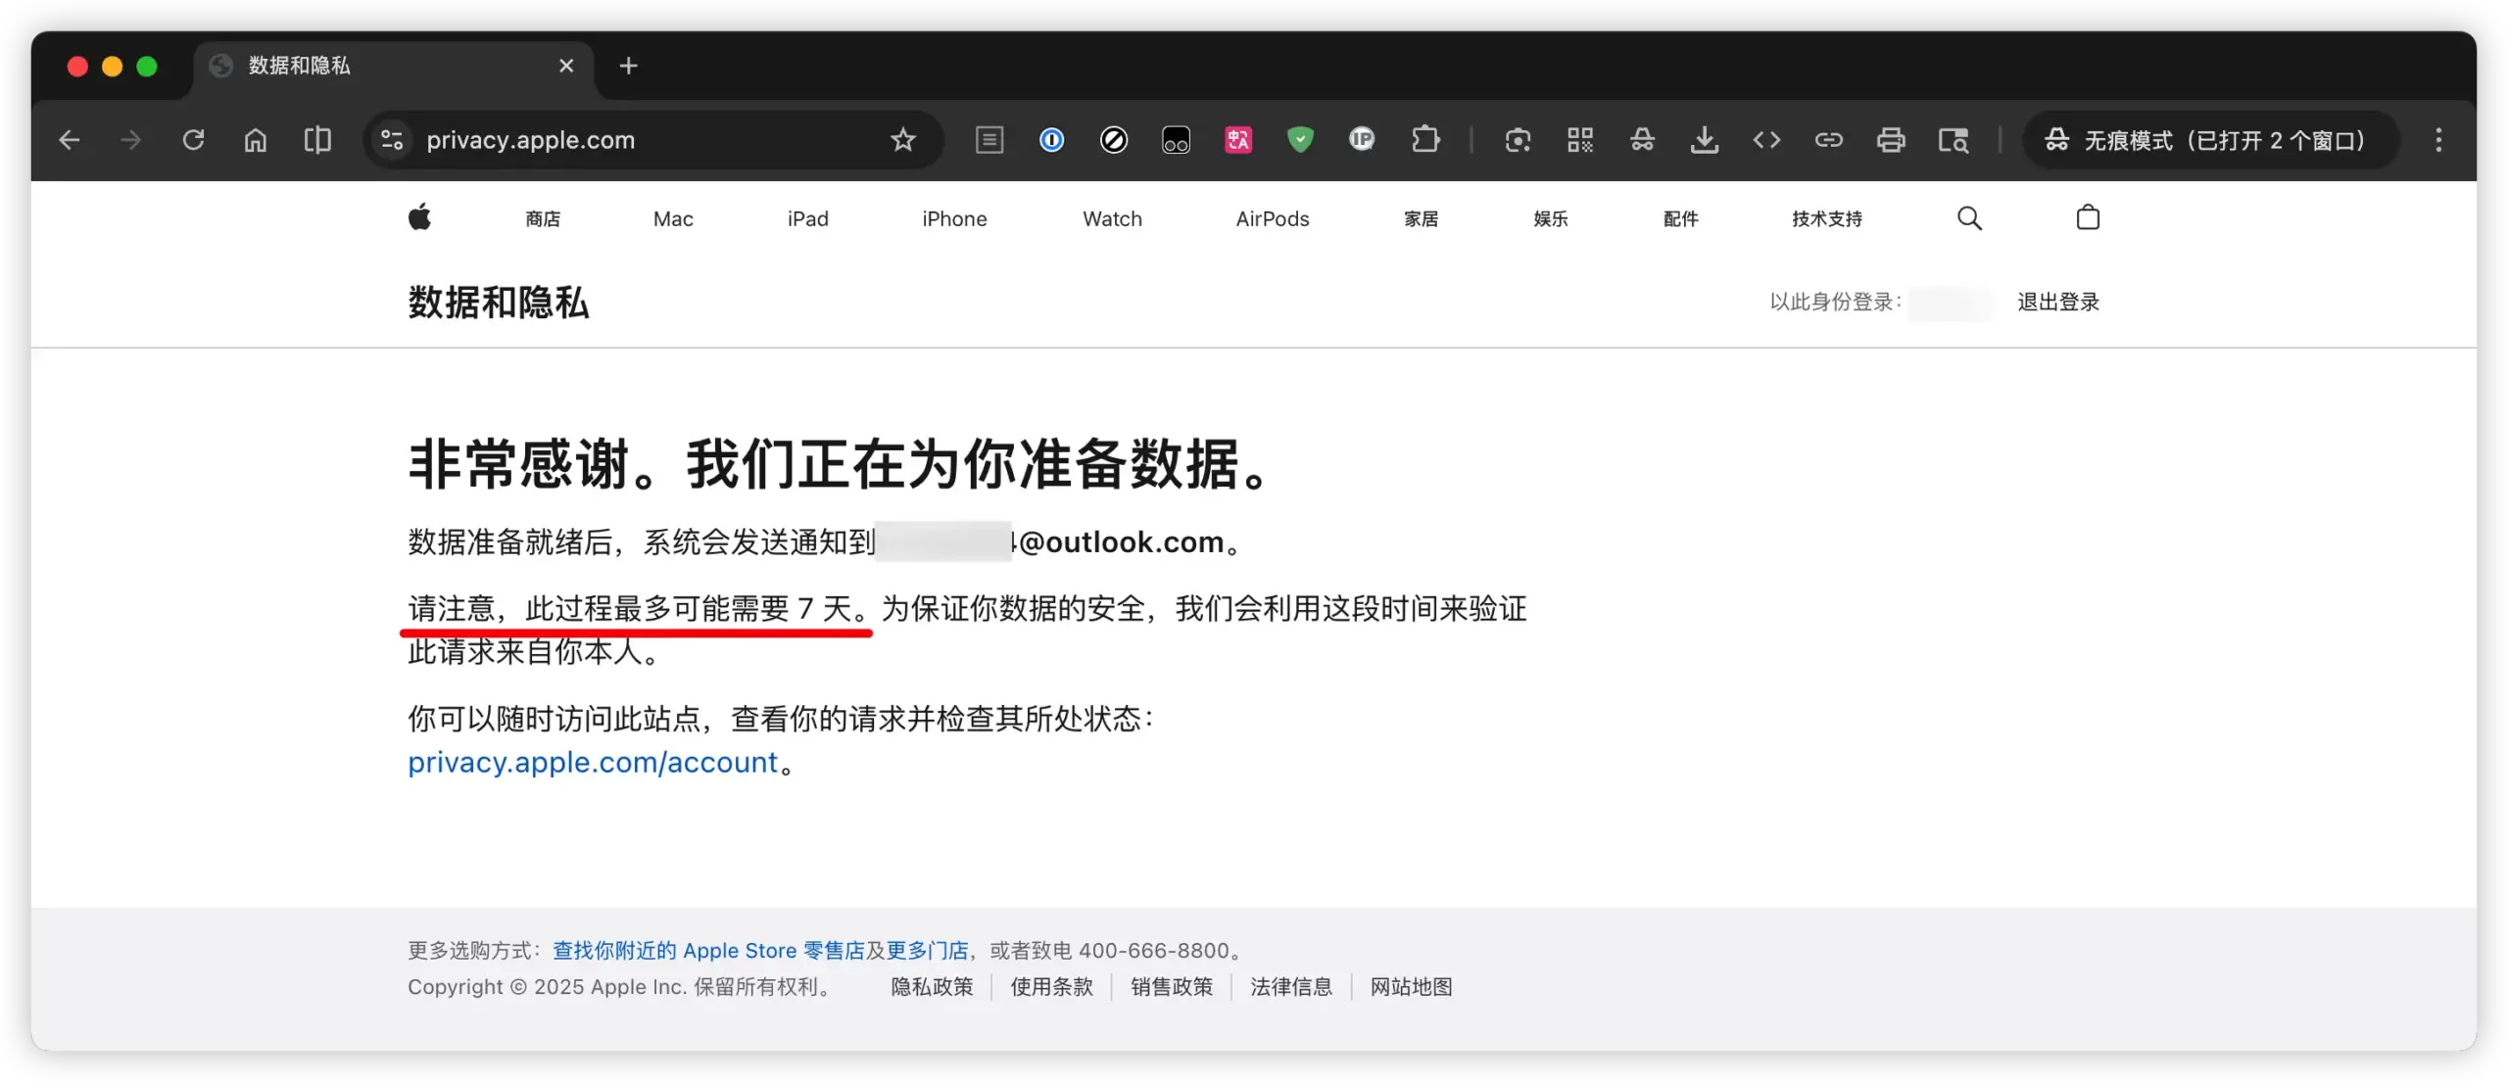Open the AdGuard extension

(1300, 140)
